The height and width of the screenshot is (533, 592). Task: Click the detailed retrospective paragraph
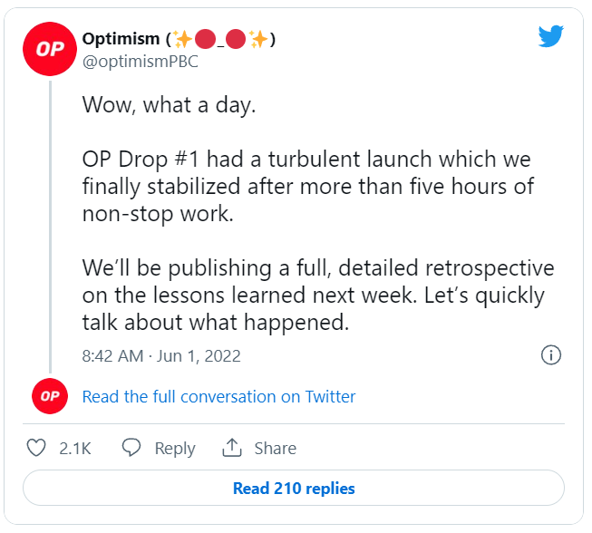(318, 296)
